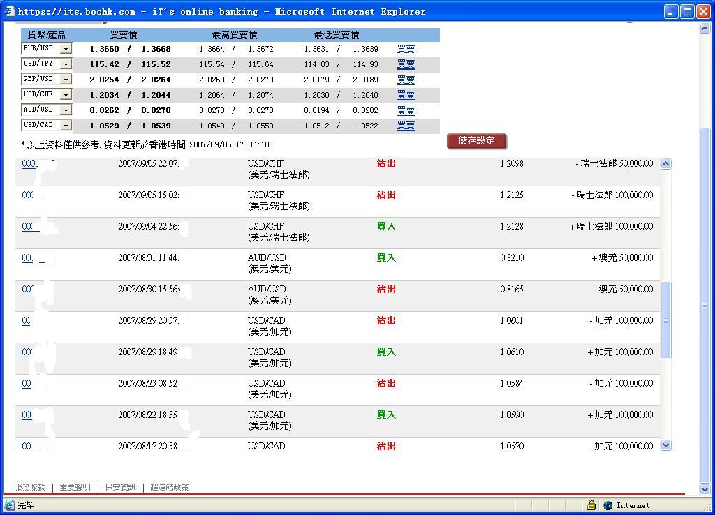Click the 買賣 link for USD/CAD row
Image resolution: width=715 pixels, height=515 pixels.
click(x=406, y=125)
